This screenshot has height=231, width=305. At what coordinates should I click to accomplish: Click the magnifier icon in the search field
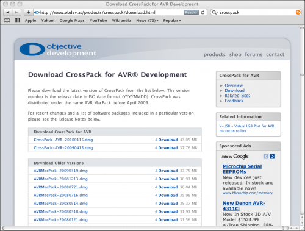(215, 12)
